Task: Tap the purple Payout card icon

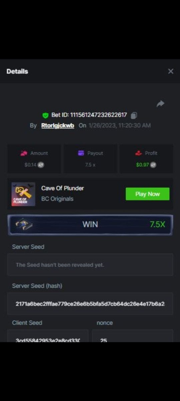Action: point(81,153)
